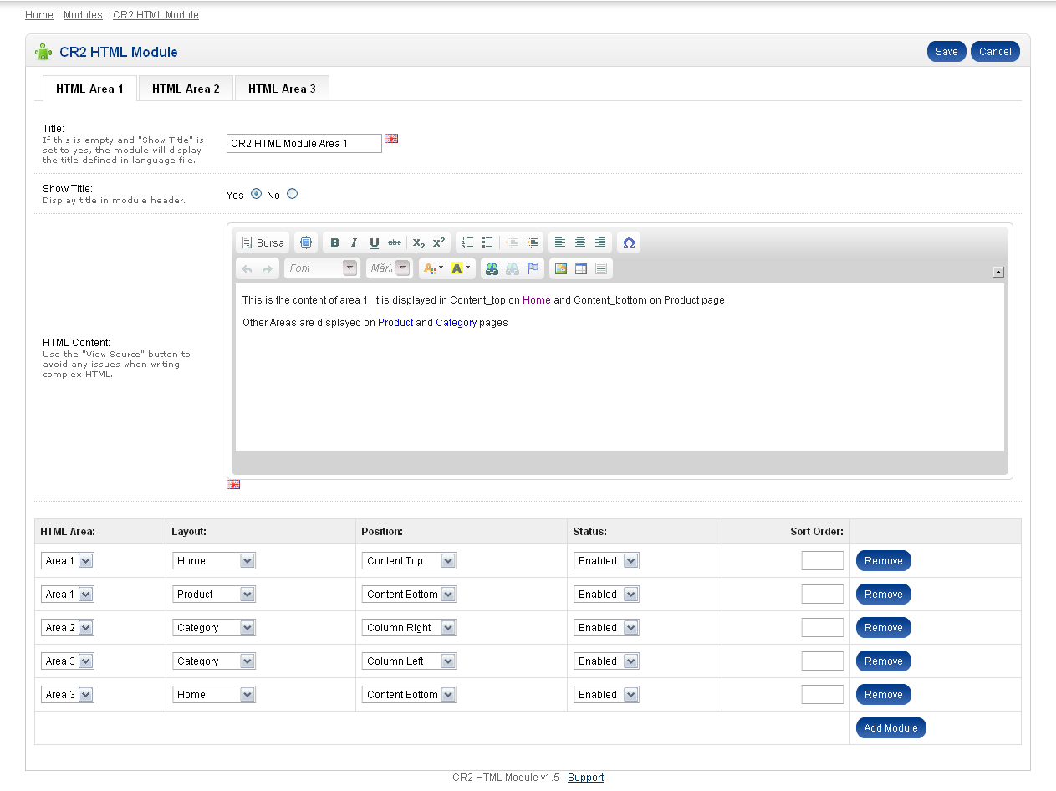Cancel editing the module
This screenshot has width=1056, height=791.
tap(995, 52)
